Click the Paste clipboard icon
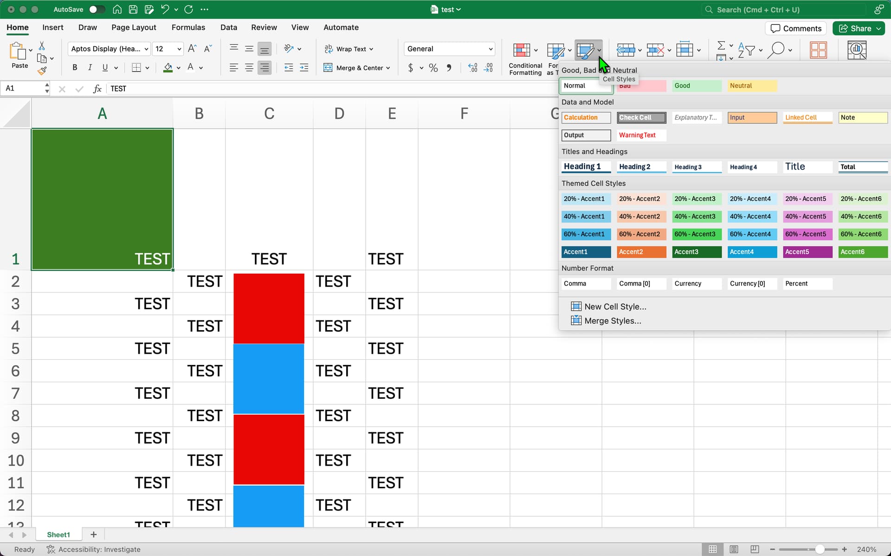 coord(18,50)
